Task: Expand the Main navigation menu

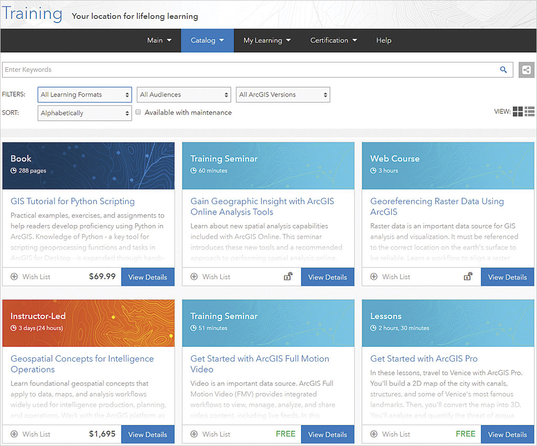Action: tap(159, 40)
